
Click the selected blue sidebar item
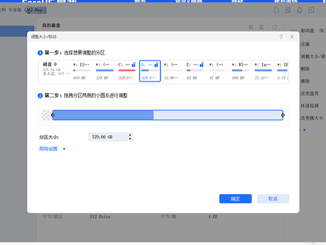[17, 31]
